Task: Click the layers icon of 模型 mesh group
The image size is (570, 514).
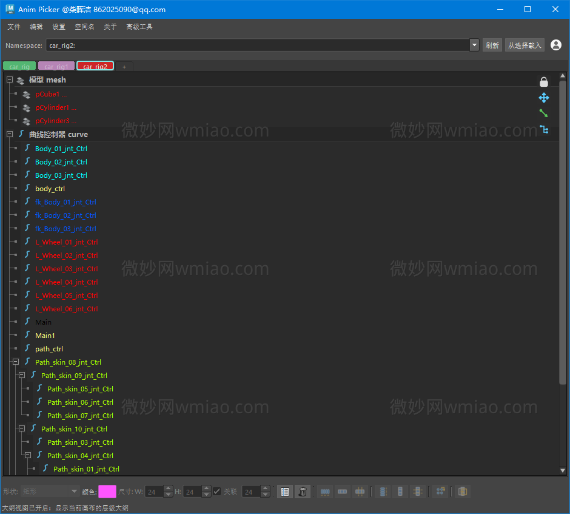Action: 21,80
